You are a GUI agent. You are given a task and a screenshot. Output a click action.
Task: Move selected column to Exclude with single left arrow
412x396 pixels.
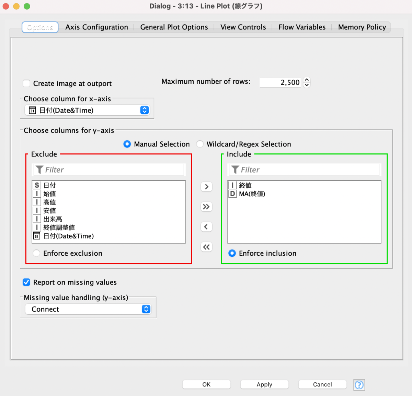(206, 227)
